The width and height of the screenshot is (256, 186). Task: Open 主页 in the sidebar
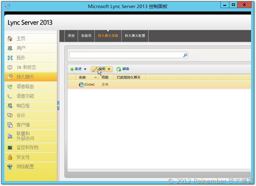(x=31, y=38)
